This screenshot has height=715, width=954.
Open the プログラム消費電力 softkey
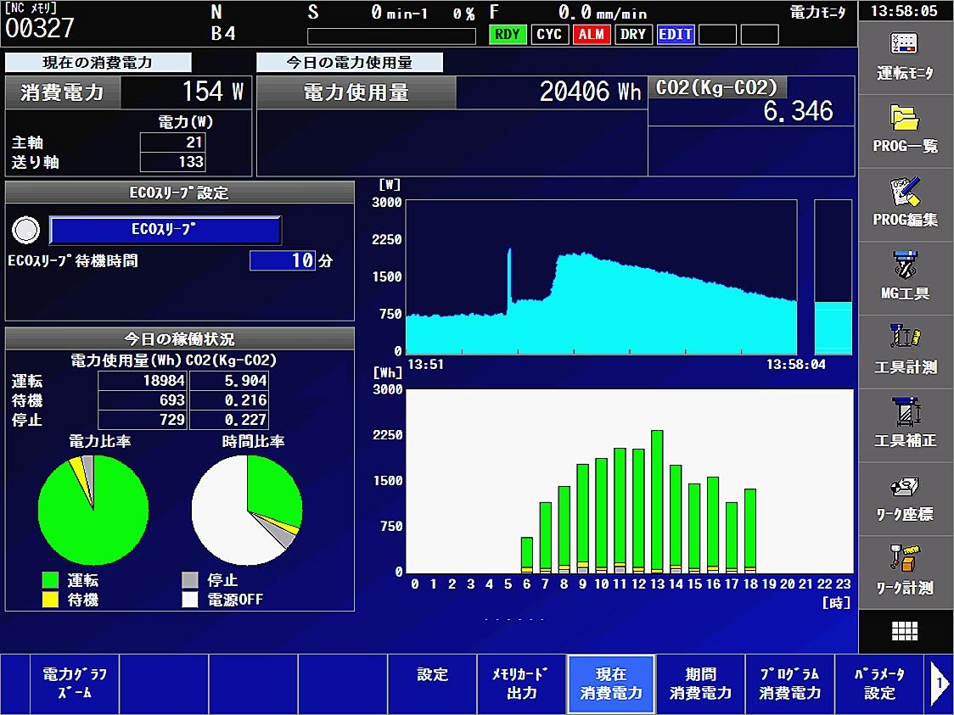click(789, 683)
